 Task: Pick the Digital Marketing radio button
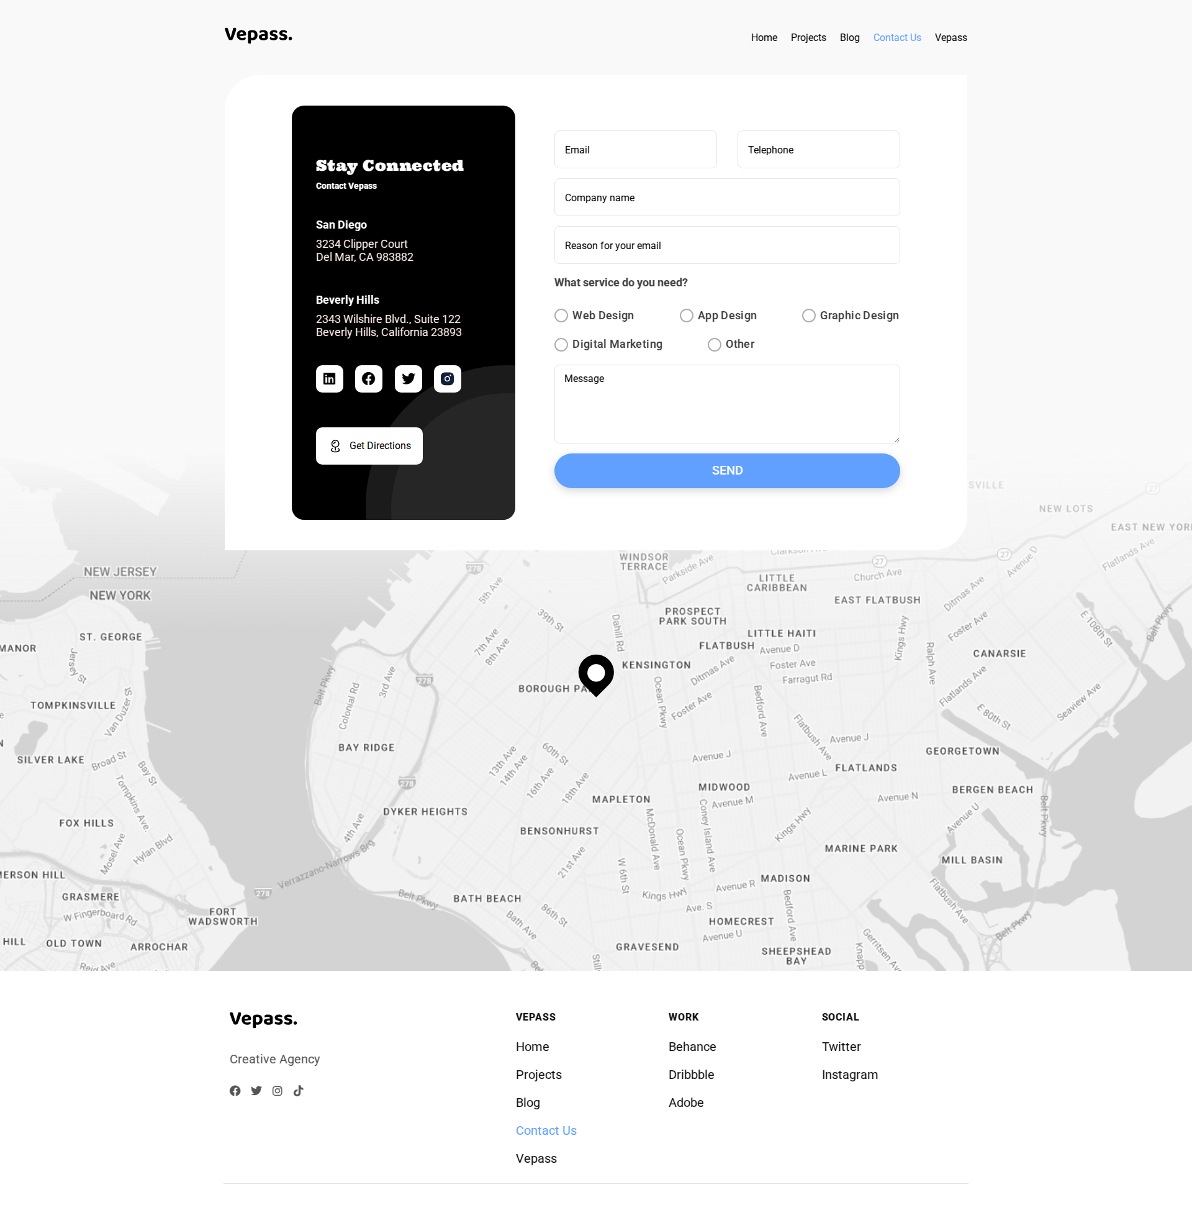point(561,345)
